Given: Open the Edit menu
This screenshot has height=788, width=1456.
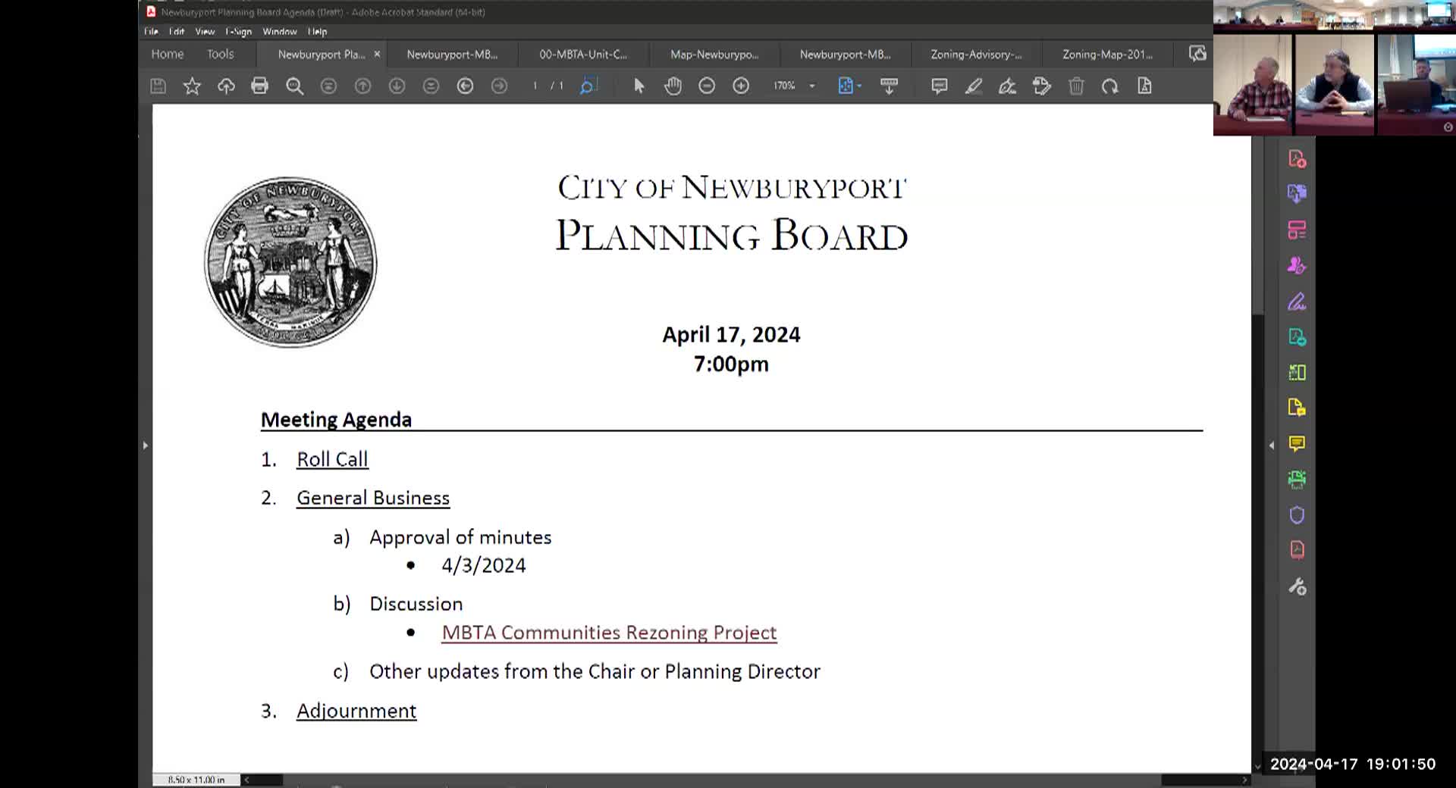Looking at the screenshot, I should (177, 32).
